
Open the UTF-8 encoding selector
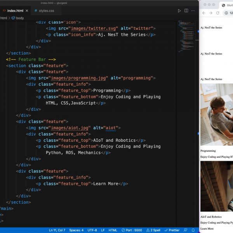(x=92, y=230)
